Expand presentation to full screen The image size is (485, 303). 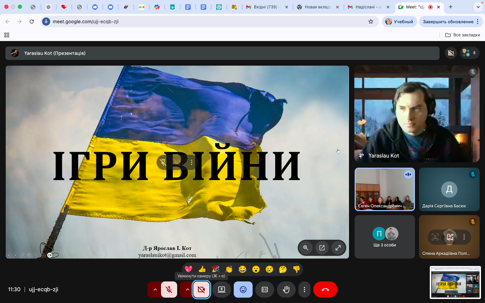tap(338, 248)
